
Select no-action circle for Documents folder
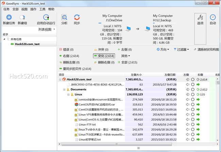point(193,90)
